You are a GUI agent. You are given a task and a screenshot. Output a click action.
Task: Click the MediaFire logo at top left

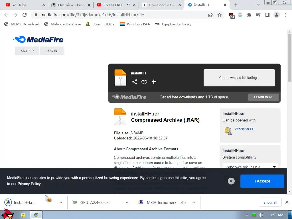[x=38, y=39]
